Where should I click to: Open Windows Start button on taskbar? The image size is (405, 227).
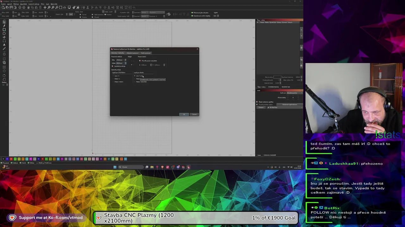115,167
